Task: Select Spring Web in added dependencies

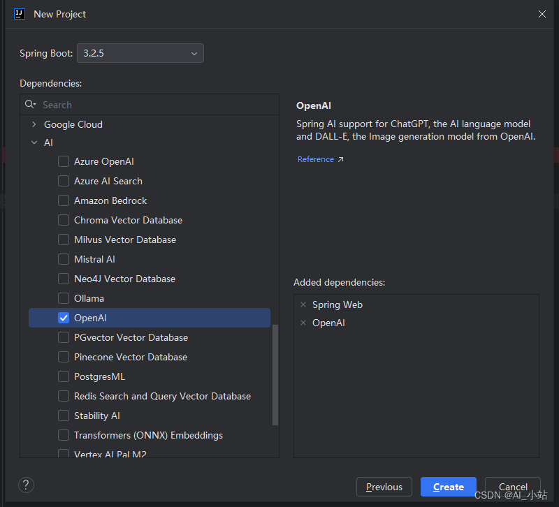Action: (337, 304)
